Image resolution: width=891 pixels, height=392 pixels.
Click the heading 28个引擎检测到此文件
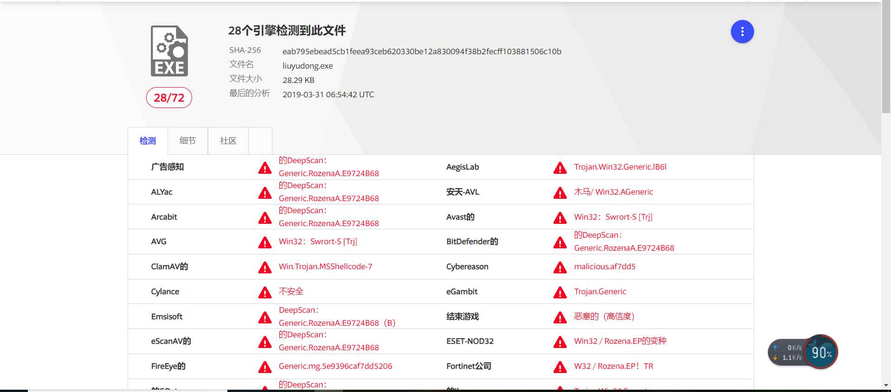287,31
